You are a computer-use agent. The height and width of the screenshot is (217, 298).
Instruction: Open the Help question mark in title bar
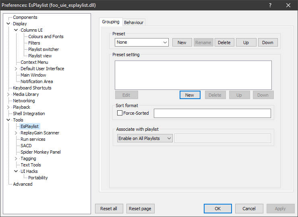(x=270, y=5)
